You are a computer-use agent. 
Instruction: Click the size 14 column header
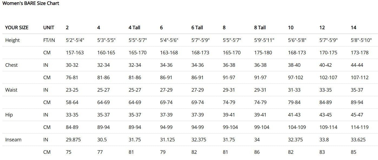pyautogui.click(x=353, y=28)
